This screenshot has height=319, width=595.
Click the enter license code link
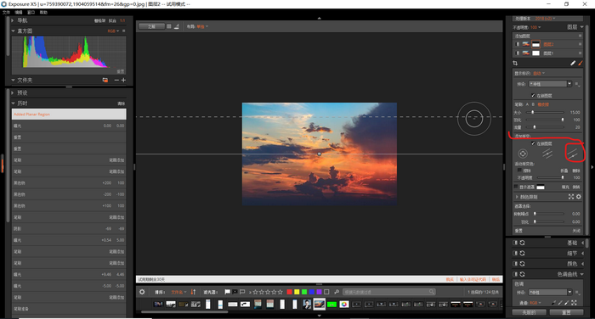tap(473, 279)
